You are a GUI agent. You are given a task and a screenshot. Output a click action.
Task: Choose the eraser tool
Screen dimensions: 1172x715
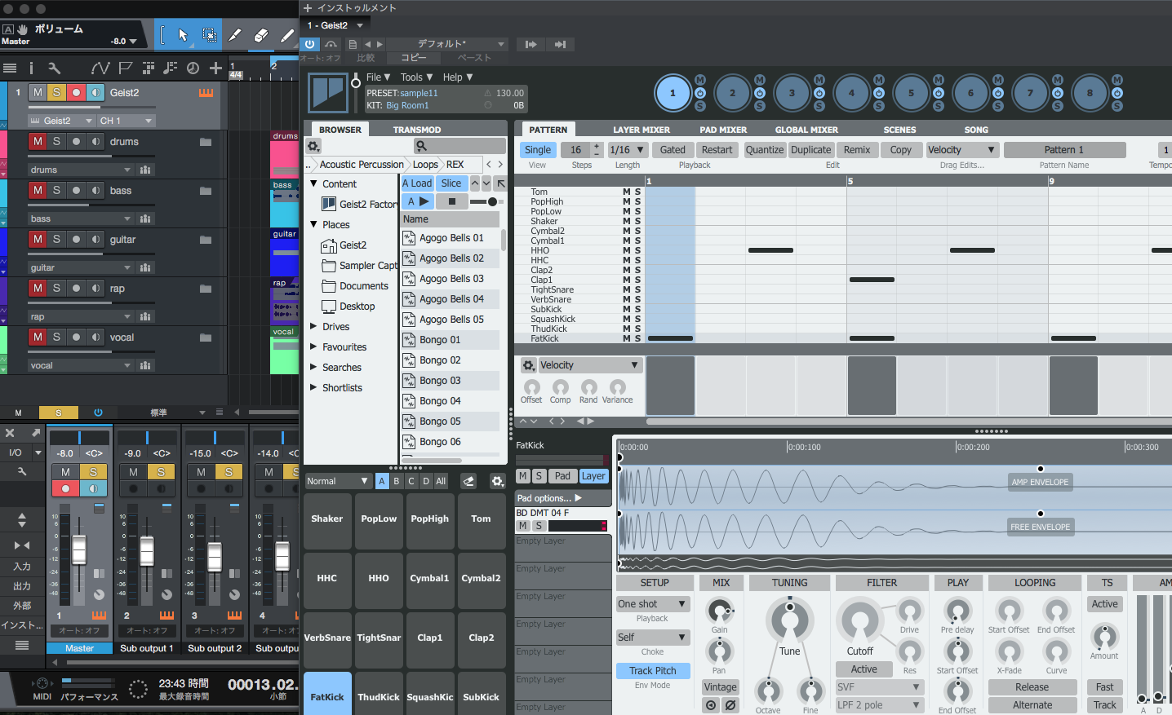coord(261,35)
